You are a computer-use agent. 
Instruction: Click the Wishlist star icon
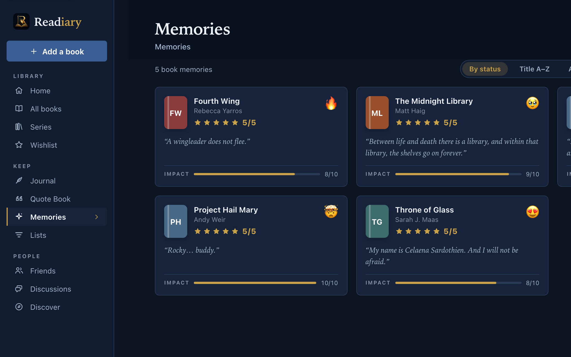coord(19,145)
